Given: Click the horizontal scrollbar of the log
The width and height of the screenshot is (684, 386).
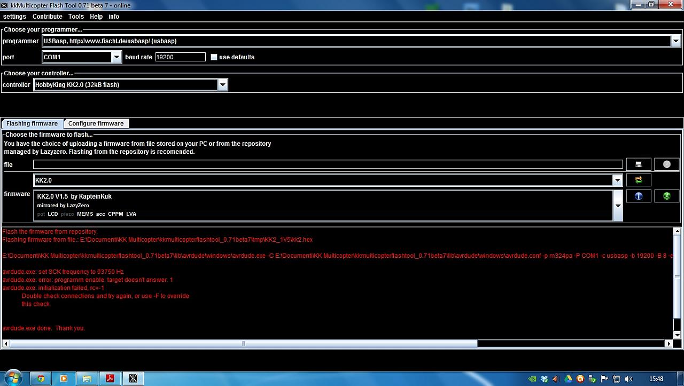Looking at the screenshot, I should [243, 344].
